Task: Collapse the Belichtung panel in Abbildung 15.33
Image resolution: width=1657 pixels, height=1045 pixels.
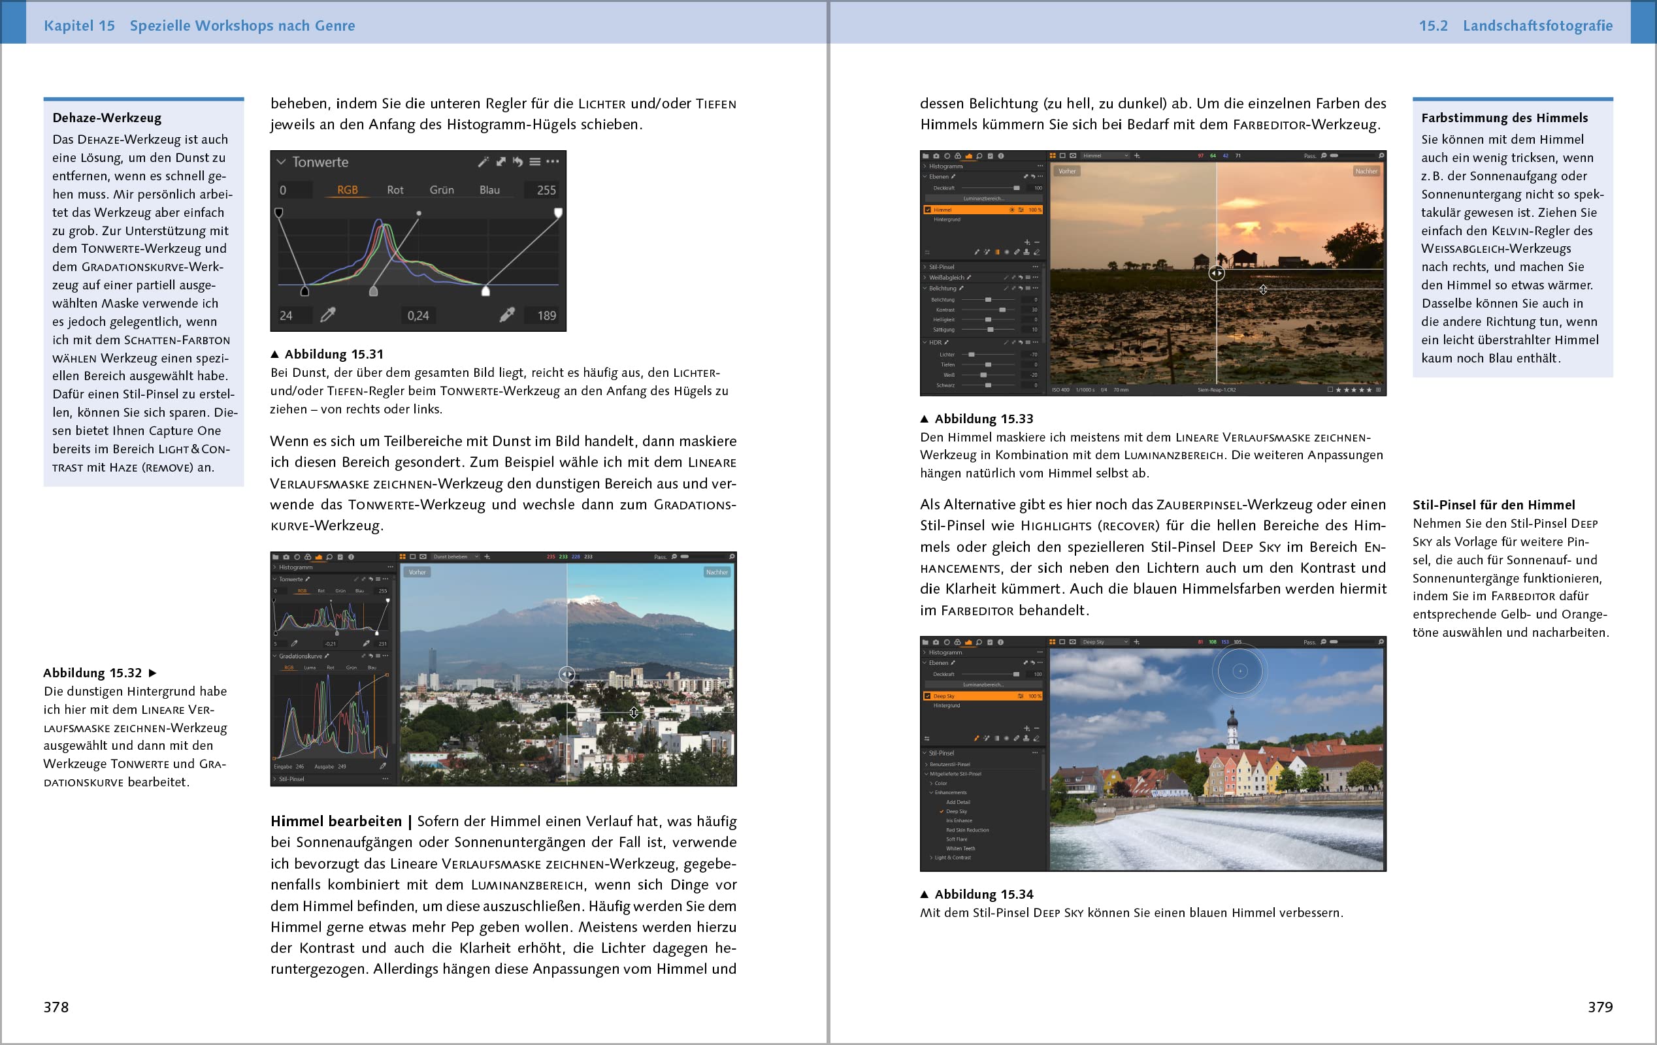Action: pyautogui.click(x=925, y=288)
